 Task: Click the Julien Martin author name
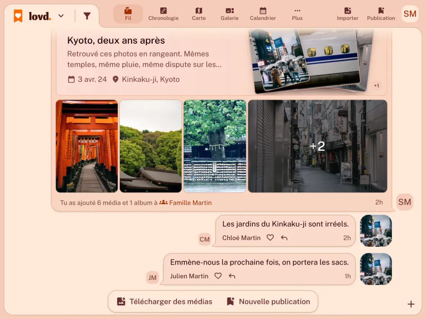click(x=189, y=276)
